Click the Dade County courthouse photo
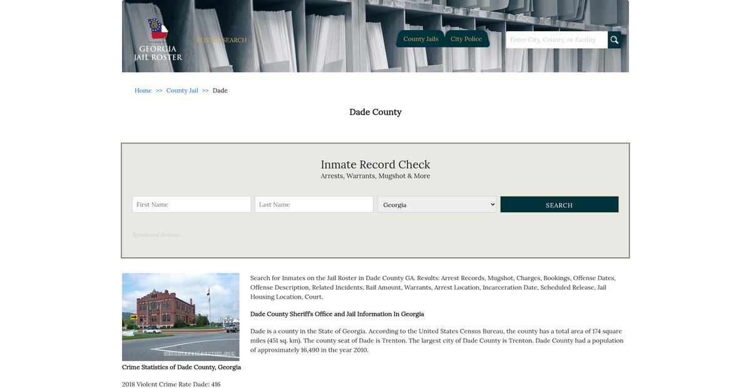The height and width of the screenshot is (388, 751). point(180,317)
